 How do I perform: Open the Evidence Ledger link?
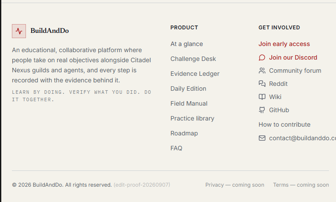coord(195,74)
